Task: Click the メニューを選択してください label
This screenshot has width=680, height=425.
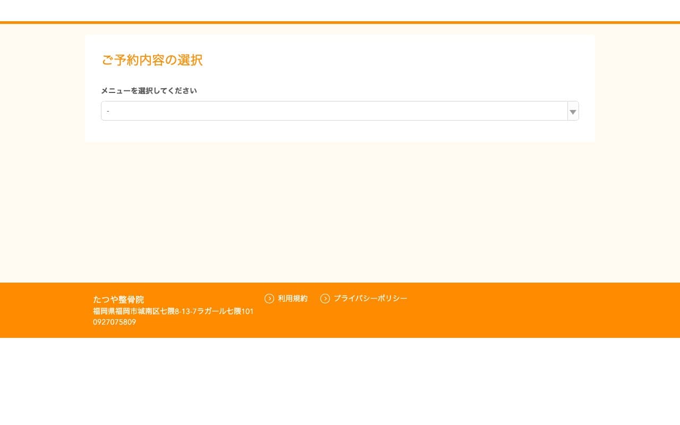Action: [x=149, y=91]
